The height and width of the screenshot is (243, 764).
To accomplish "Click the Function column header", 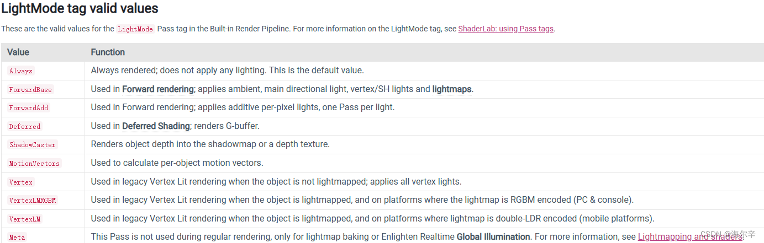I will 108,52.
